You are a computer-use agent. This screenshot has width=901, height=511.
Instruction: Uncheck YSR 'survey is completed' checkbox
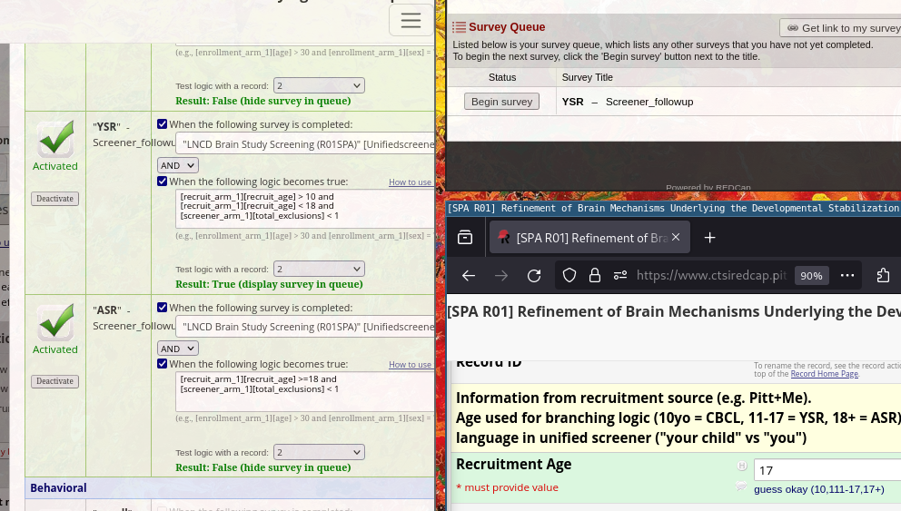click(x=163, y=124)
